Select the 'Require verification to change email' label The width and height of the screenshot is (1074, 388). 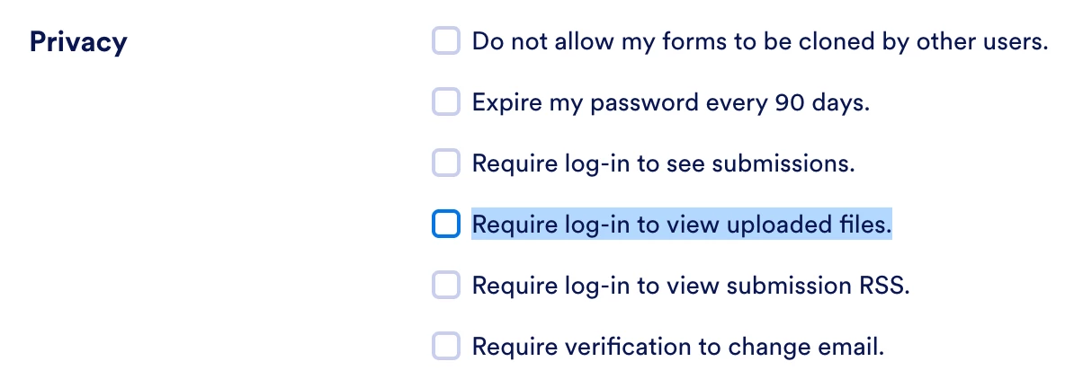pyautogui.click(x=679, y=347)
